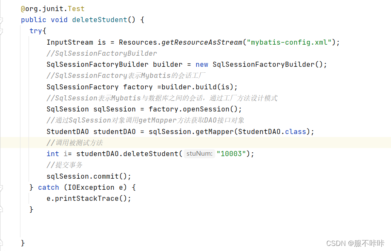391x251 pixels.
Task: Click factory.openSession() call
Action: (193, 109)
